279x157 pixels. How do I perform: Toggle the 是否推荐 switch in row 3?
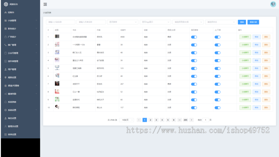coord(194,53)
